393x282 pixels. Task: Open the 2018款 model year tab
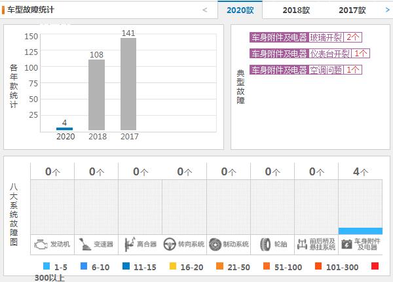(x=296, y=10)
